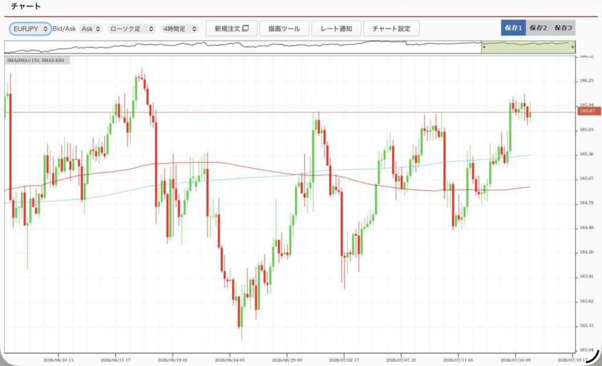The image size is (602, 366).
Task: Click the 2026/07/11 05 date axis label
Action: coord(458,360)
